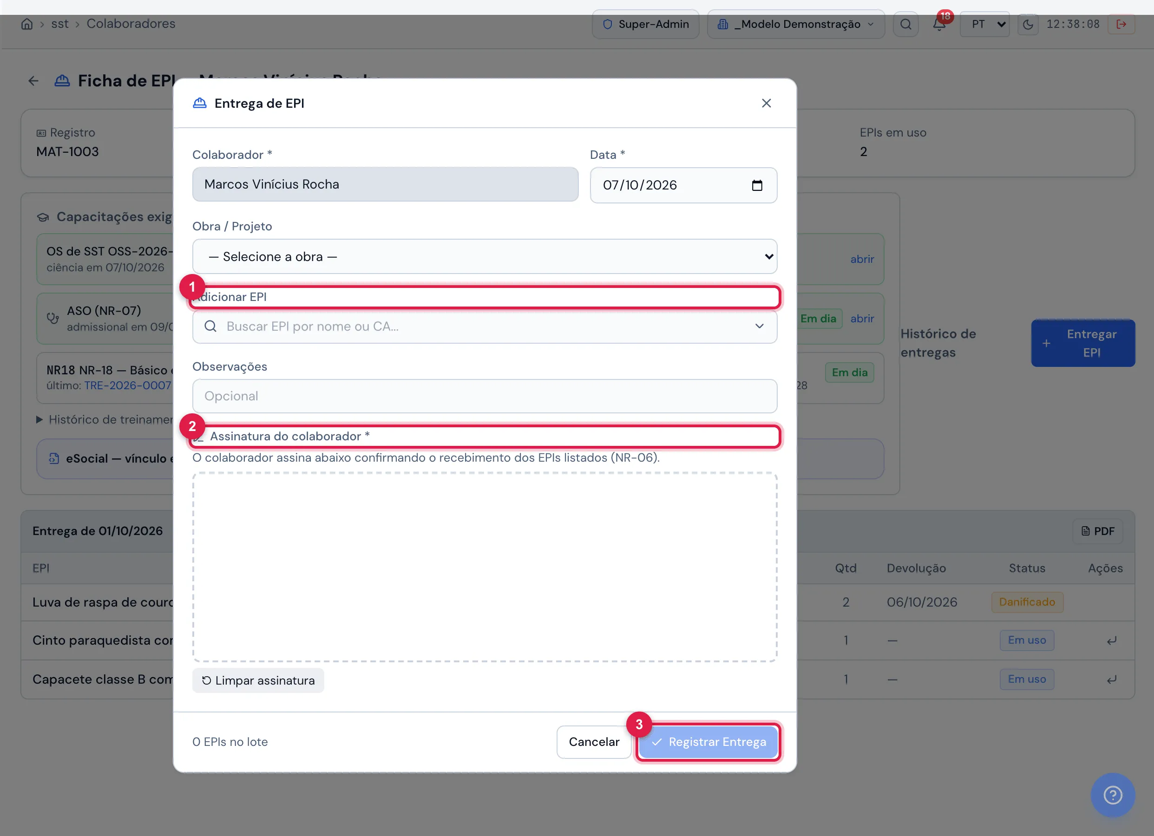This screenshot has height=836, width=1154.
Task: Open Selecione a obra dropdown
Action: point(485,256)
